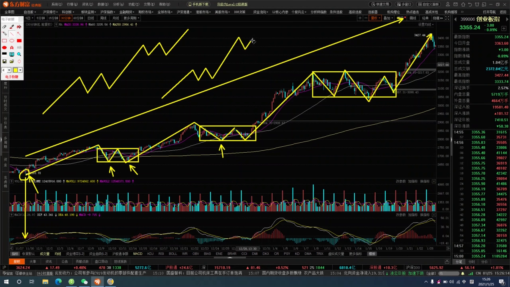Open WeChat from the taskbar
The height and width of the screenshot is (287, 510).
click(84, 281)
